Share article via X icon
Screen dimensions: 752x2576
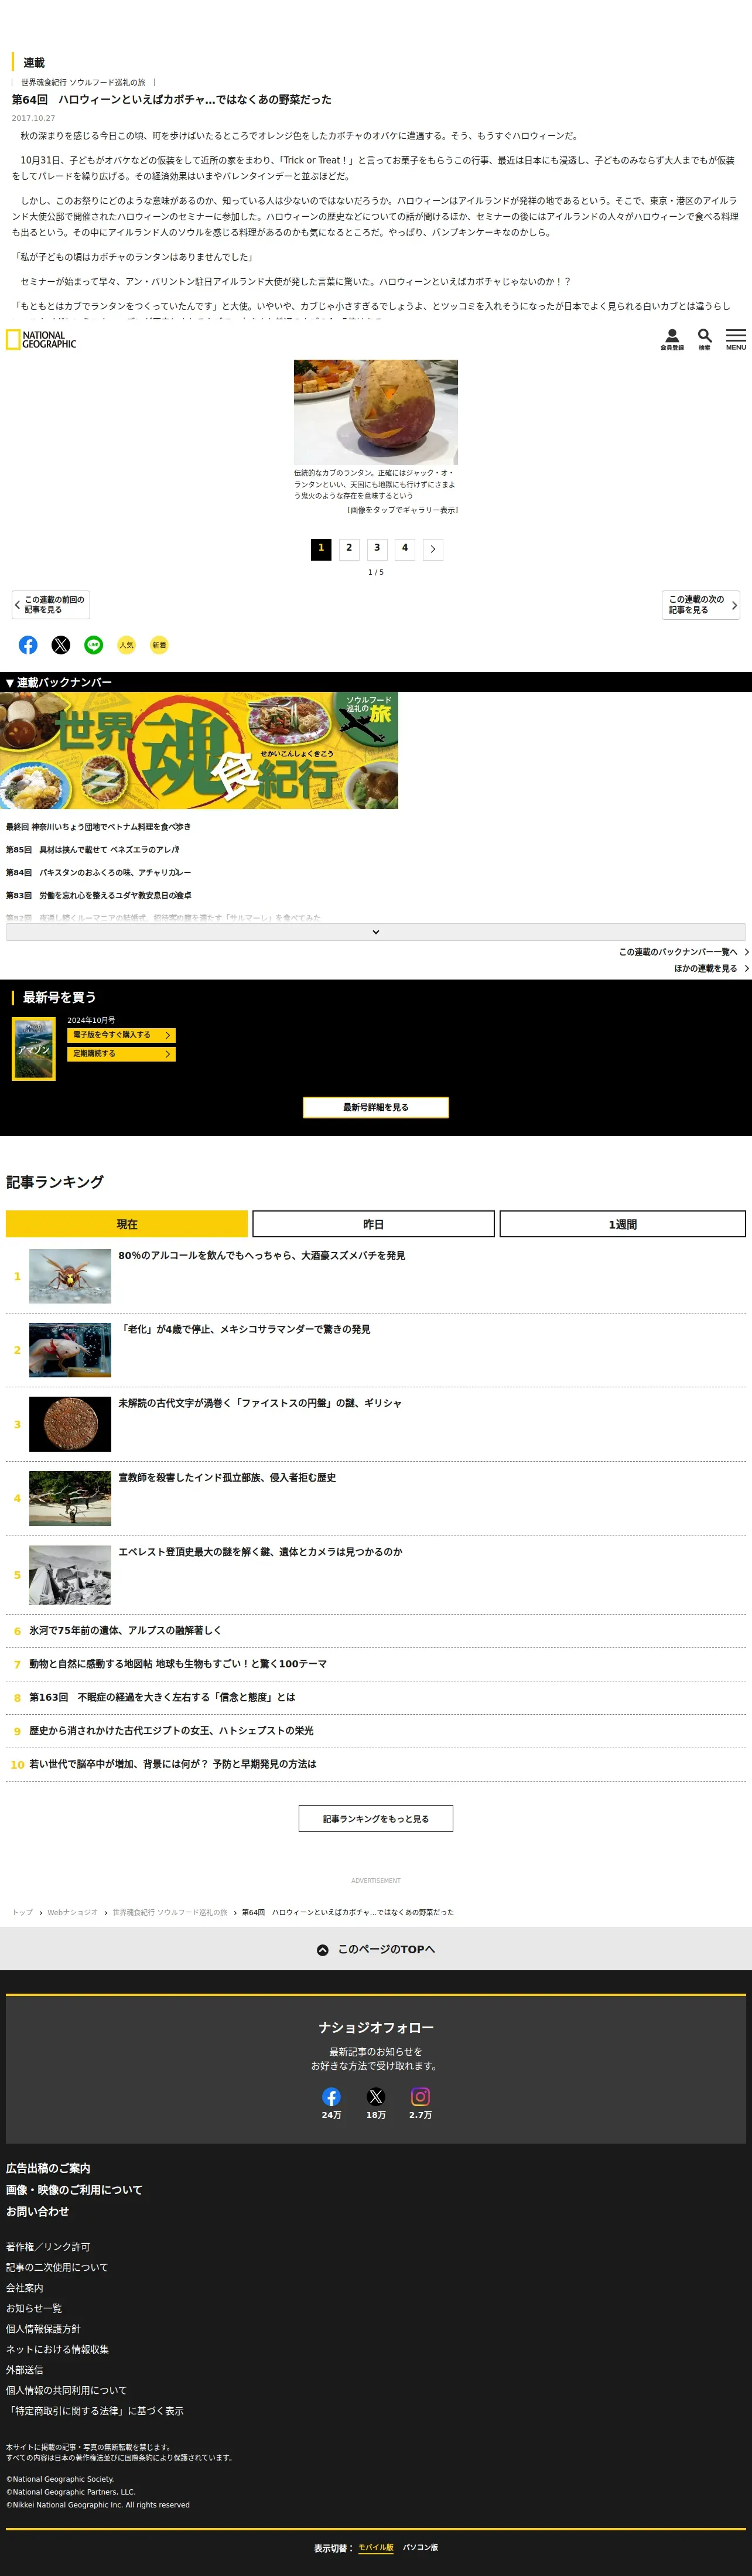[x=61, y=645]
